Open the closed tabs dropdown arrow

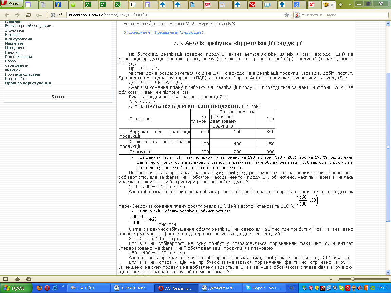(x=350, y=5)
